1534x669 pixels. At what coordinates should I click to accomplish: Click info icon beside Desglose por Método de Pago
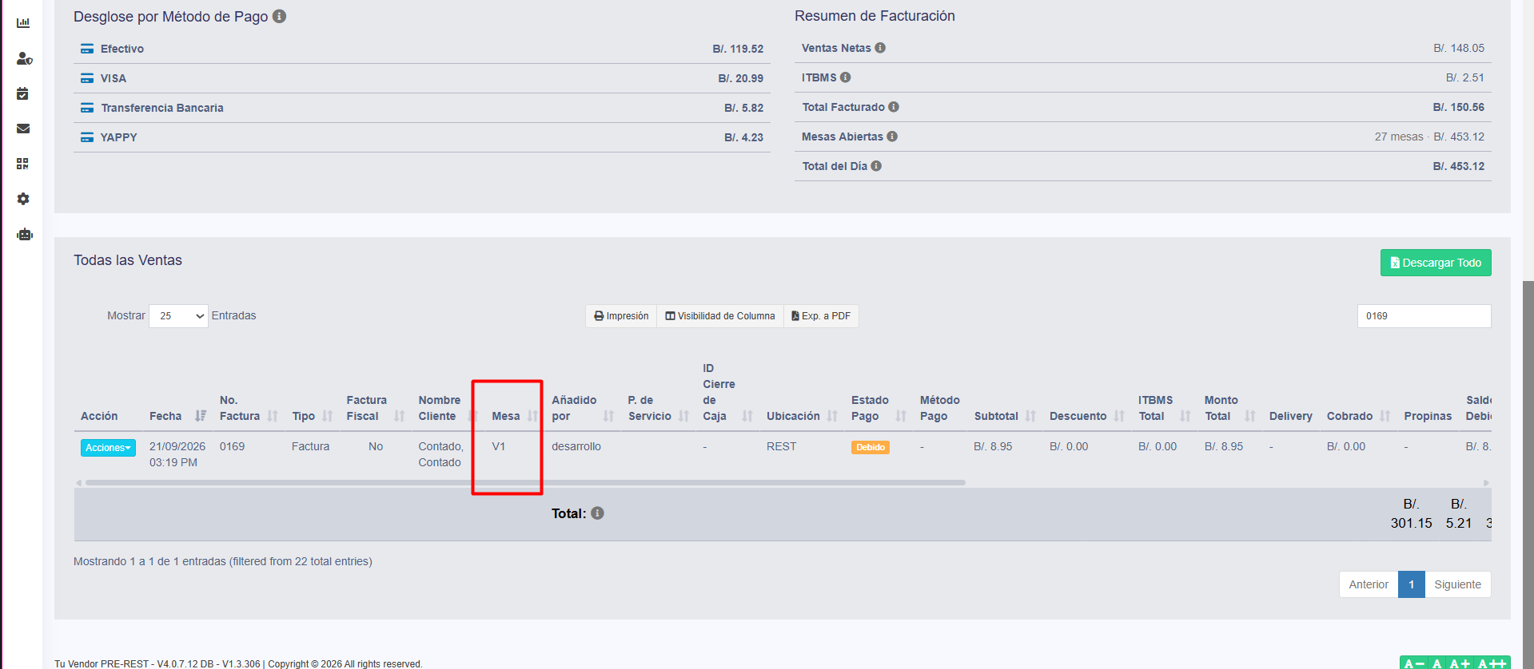tap(279, 16)
